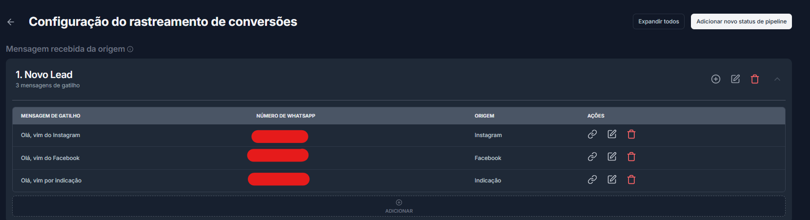The height and width of the screenshot is (220, 810).
Task: Click the info icon beside Mensagem recebida da origem
Action: click(x=130, y=49)
